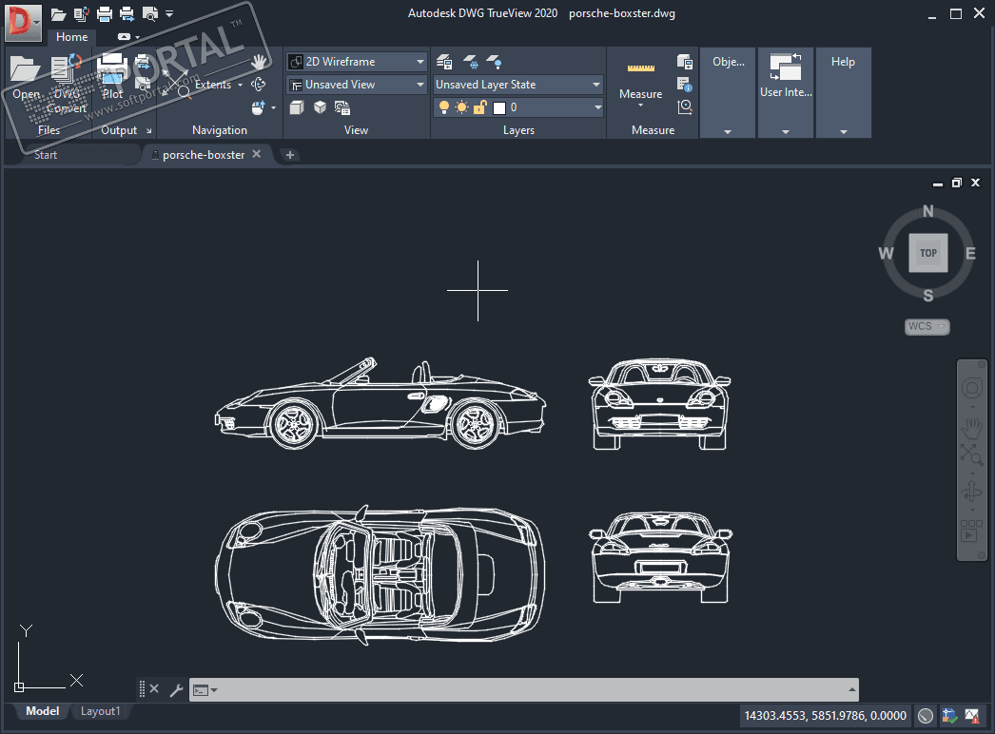Click the large Open folder button
This screenshot has width=995, height=734.
[x=26, y=77]
